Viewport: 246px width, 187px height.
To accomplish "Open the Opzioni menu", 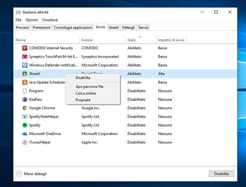I will click(x=32, y=20).
